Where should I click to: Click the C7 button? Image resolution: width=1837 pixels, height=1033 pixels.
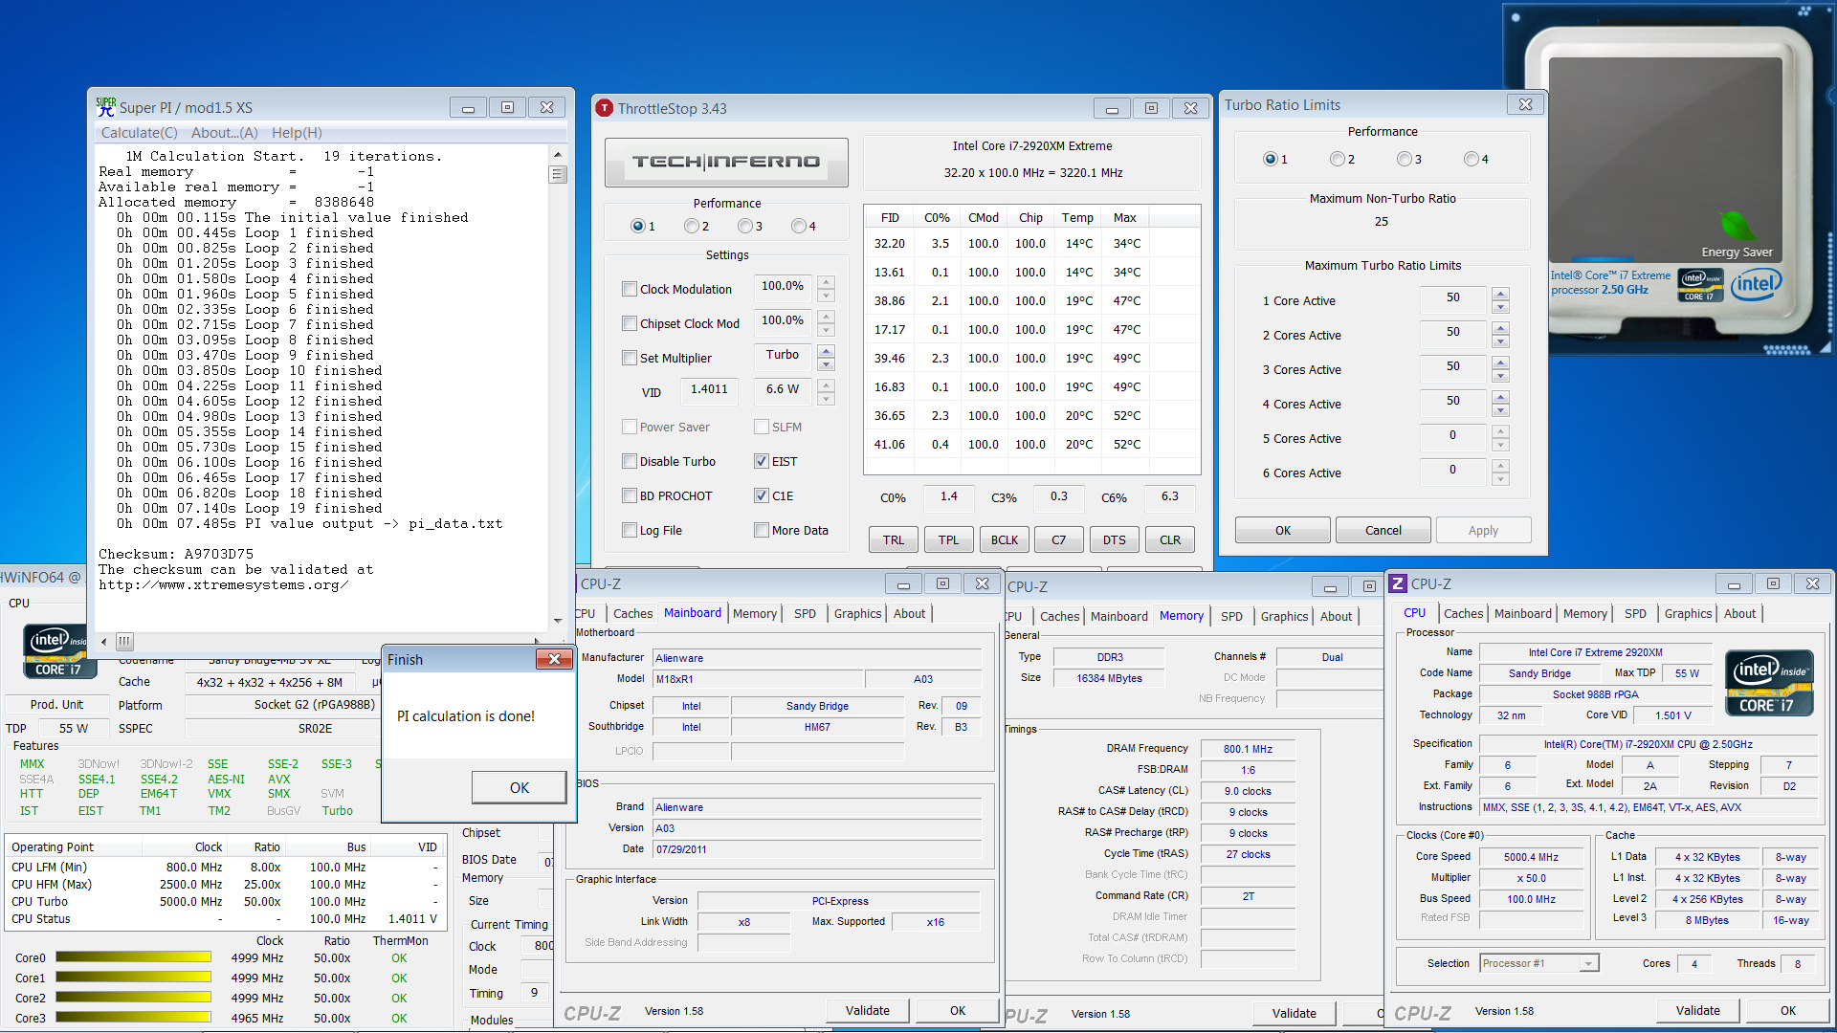pyautogui.click(x=1059, y=539)
